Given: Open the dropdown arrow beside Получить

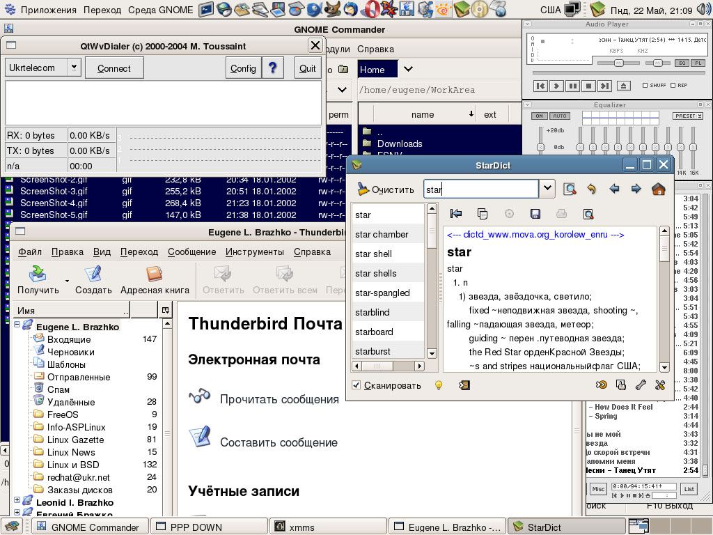Looking at the screenshot, I should click(x=68, y=281).
